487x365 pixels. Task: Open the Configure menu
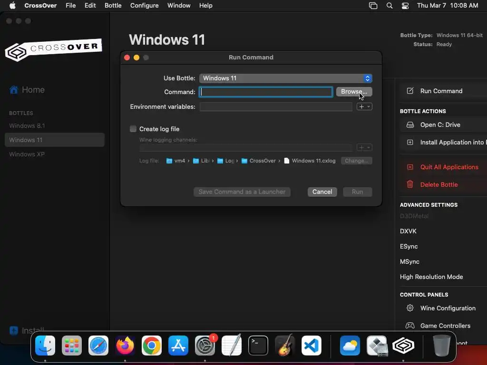click(145, 6)
